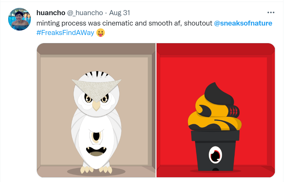
Task: Click the single eye on the owl's belly
Action: 96,137
